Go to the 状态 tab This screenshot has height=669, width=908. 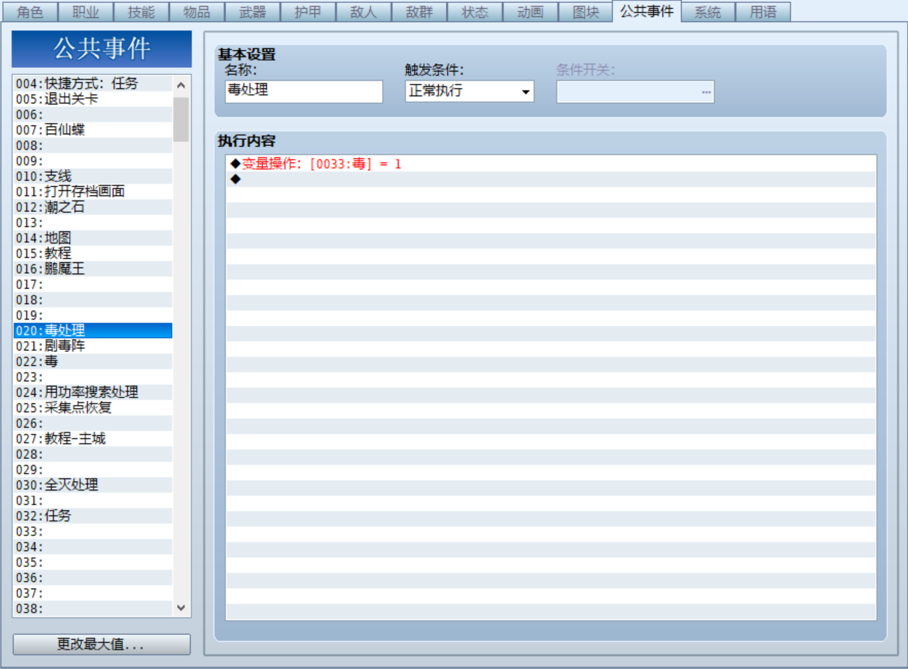(475, 12)
